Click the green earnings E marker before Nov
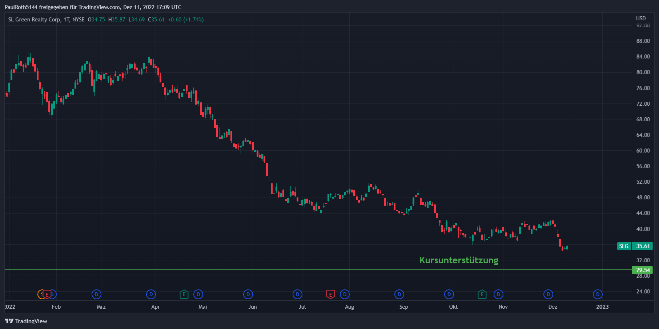 pyautogui.click(x=482, y=294)
